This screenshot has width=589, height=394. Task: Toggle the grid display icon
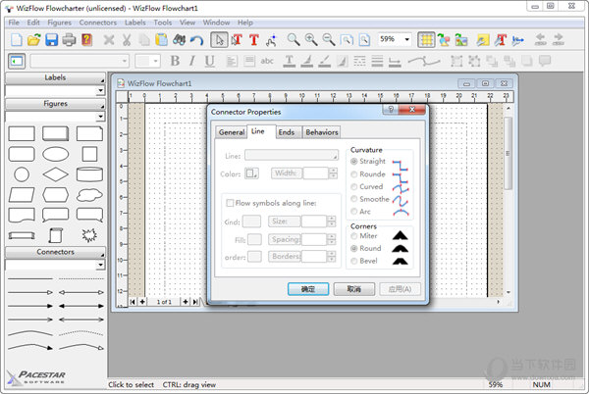click(x=426, y=39)
